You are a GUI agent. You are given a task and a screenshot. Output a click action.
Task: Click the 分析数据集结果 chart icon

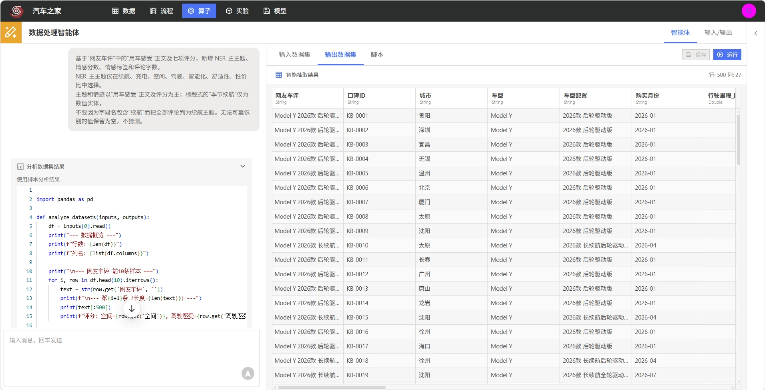pos(20,167)
